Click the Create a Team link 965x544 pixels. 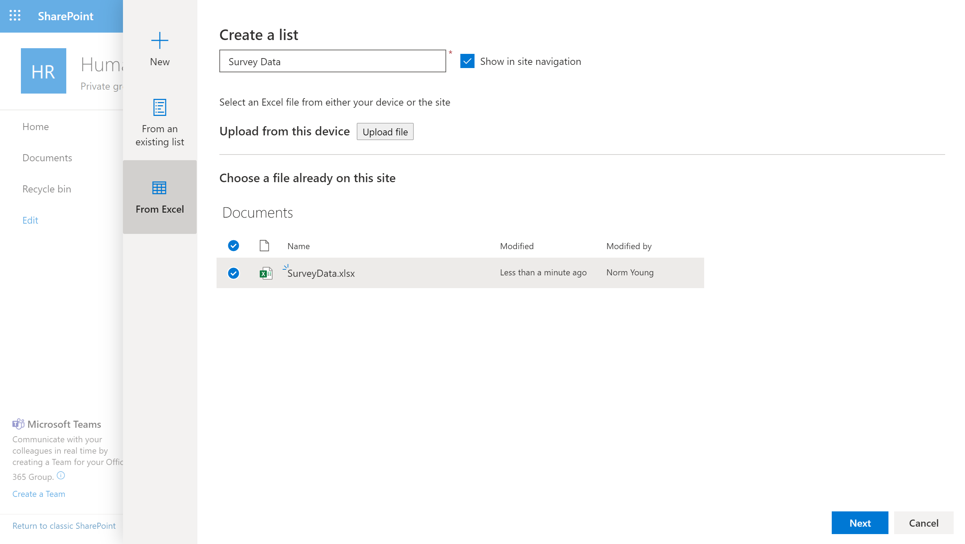click(x=39, y=494)
